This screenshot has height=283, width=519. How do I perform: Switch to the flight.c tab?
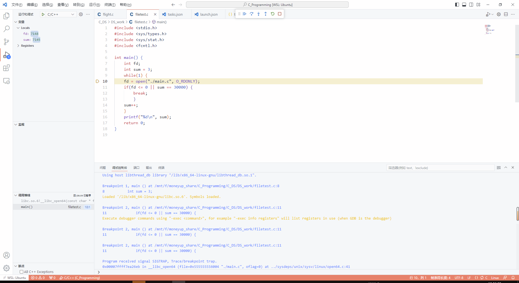tap(108, 14)
